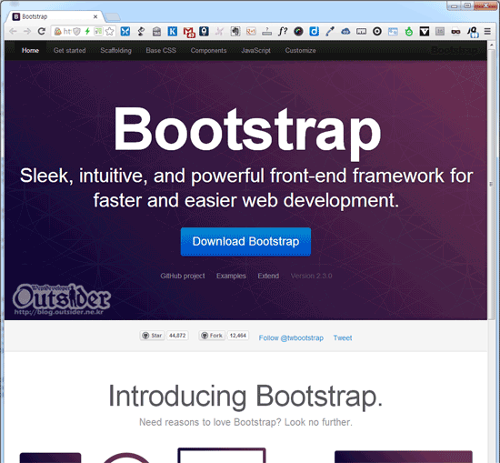Open the GitHub project link
The image size is (500, 463).
pos(183,276)
